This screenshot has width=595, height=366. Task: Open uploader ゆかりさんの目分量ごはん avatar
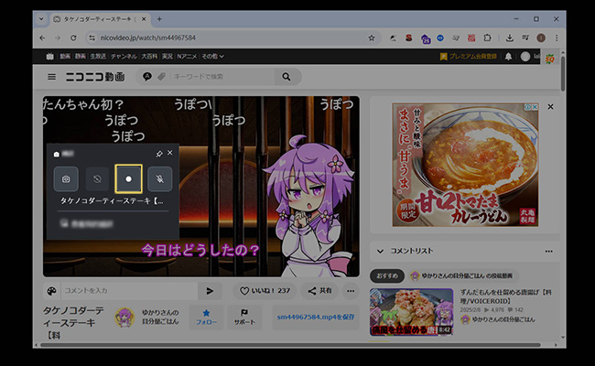click(x=124, y=318)
